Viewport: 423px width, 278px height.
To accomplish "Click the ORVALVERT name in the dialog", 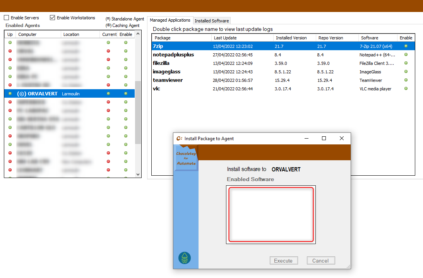I will (286, 169).
